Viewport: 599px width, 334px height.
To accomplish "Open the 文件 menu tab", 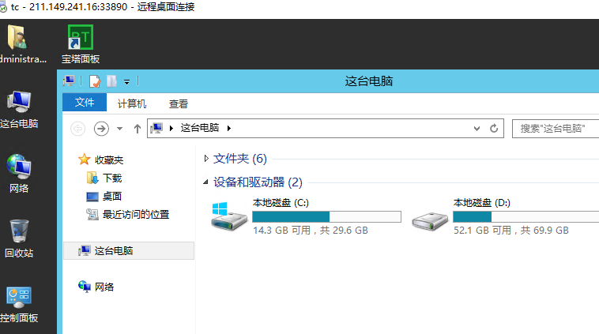I will 85,103.
